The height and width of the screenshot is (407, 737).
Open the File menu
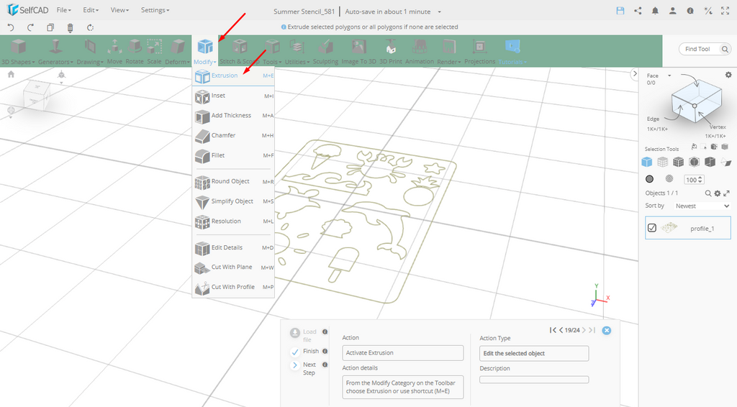63,10
